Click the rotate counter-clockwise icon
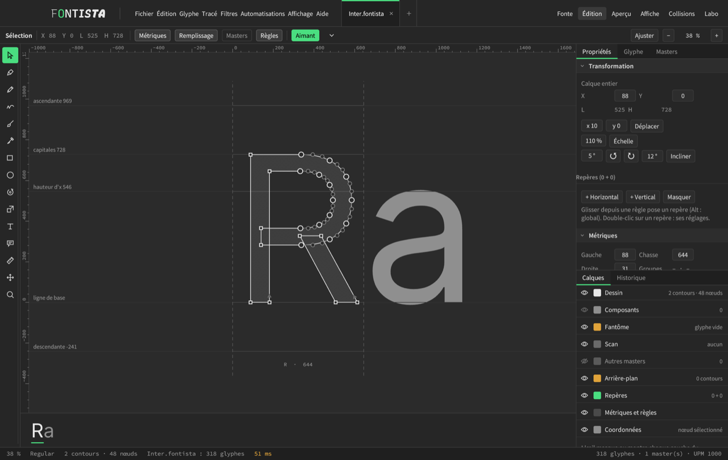 [613, 156]
